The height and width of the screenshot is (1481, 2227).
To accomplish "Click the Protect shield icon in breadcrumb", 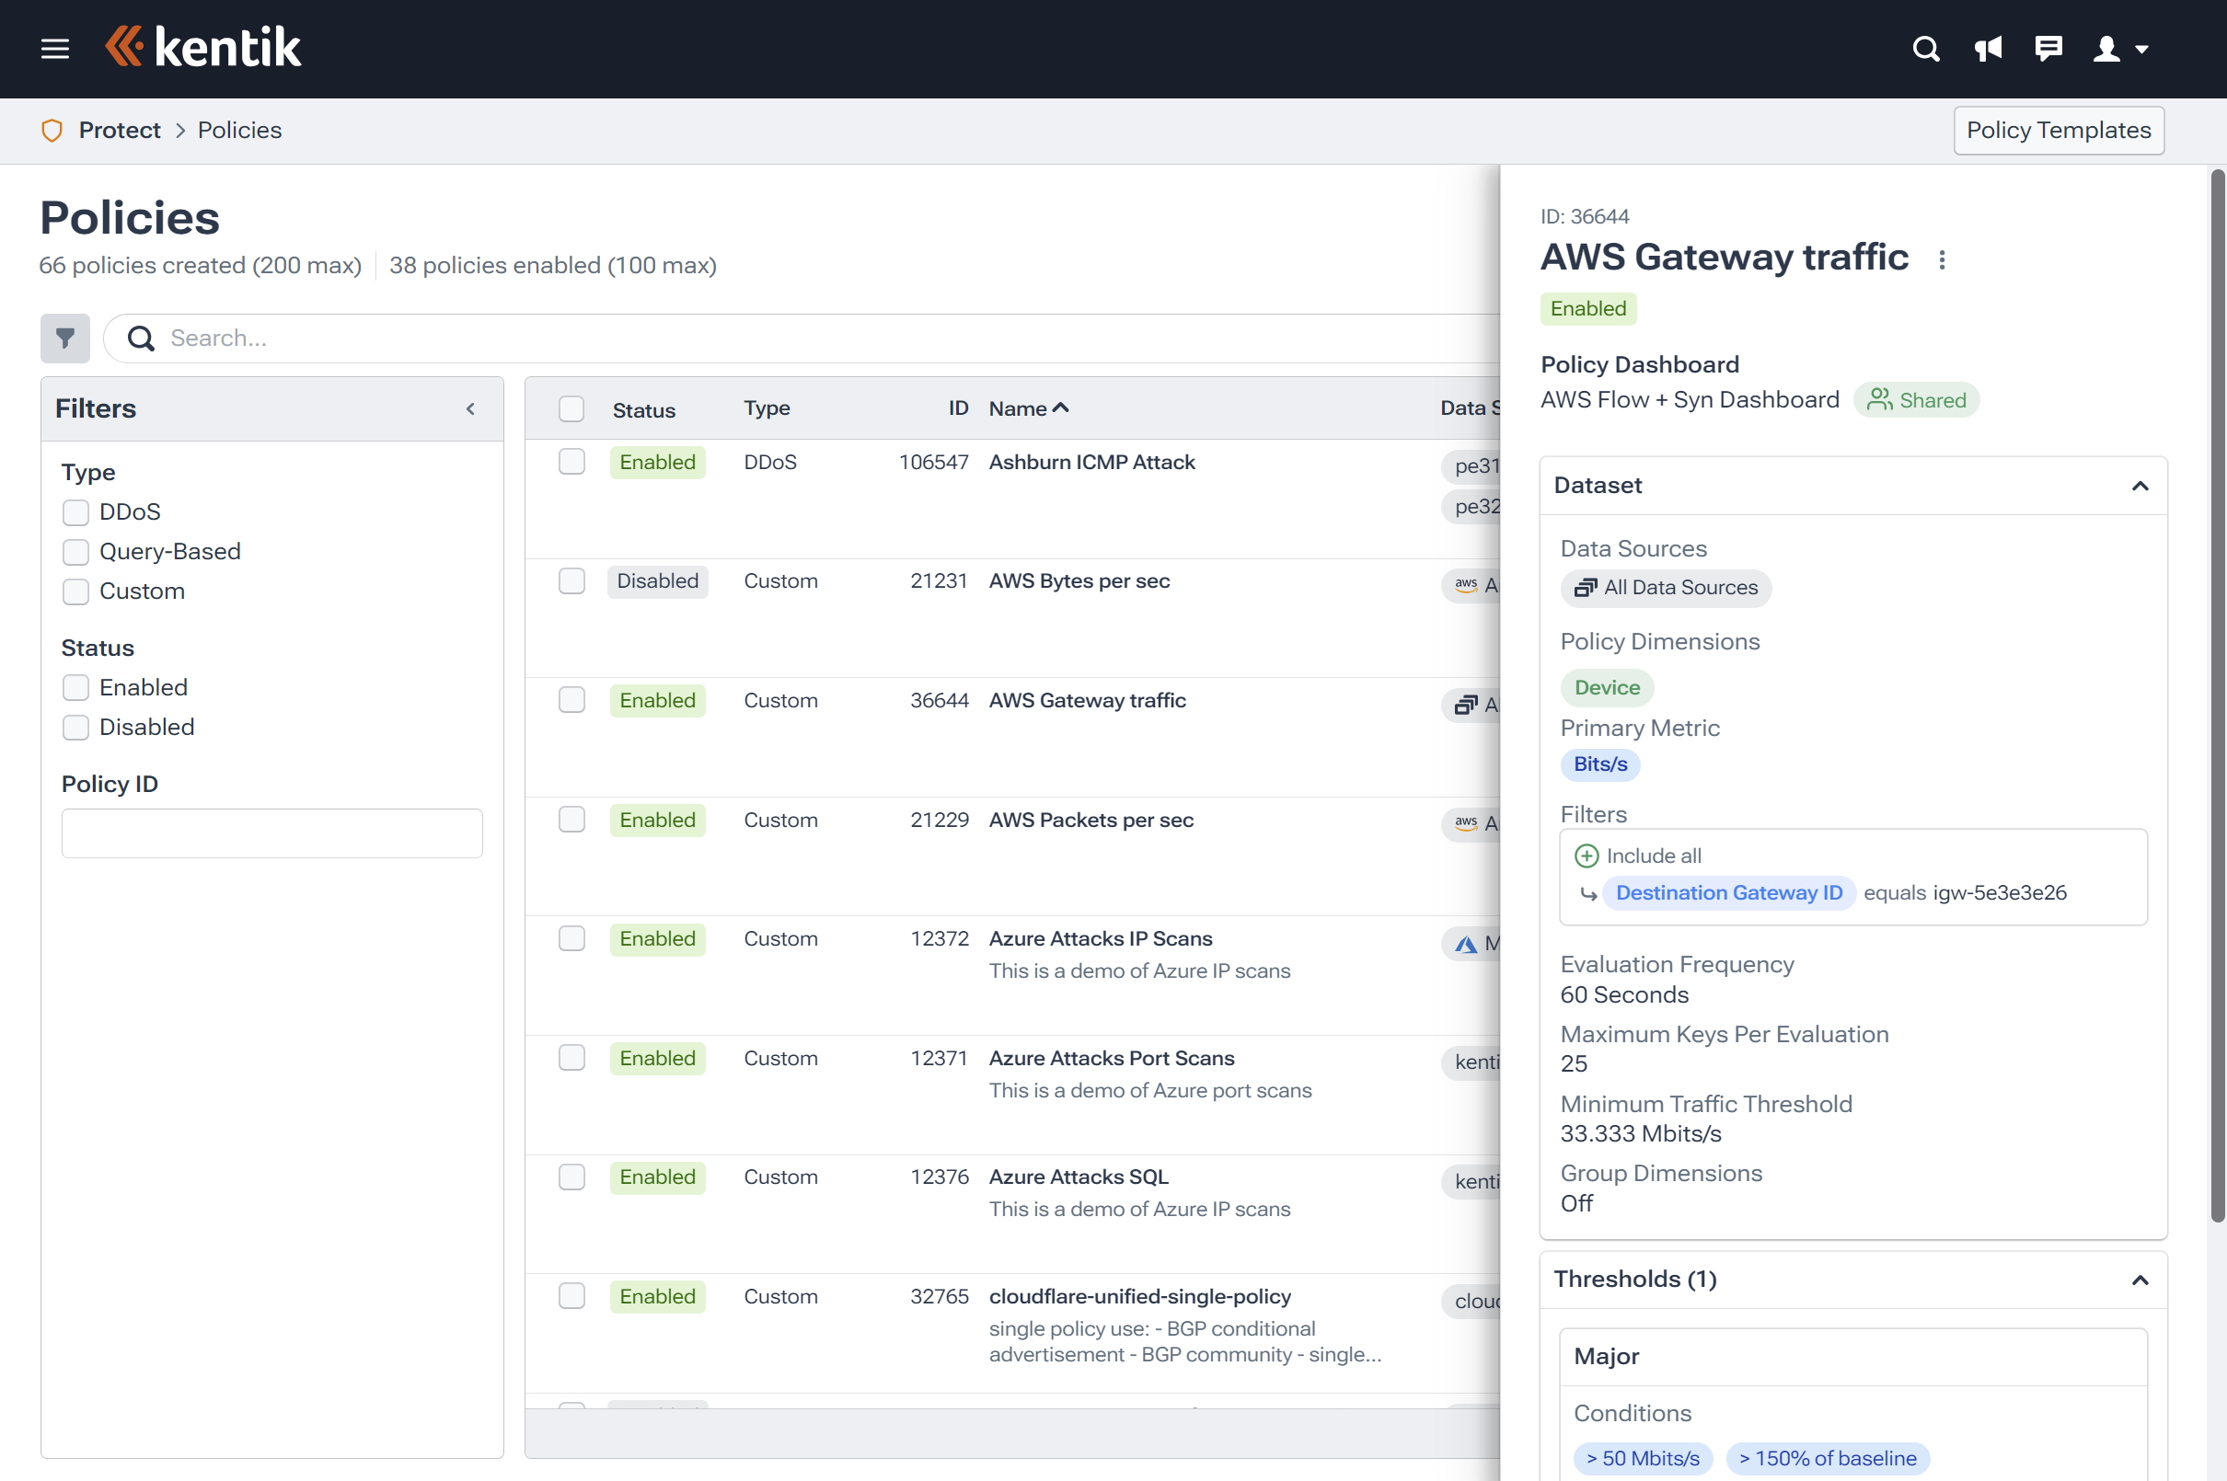I will pos(50,131).
